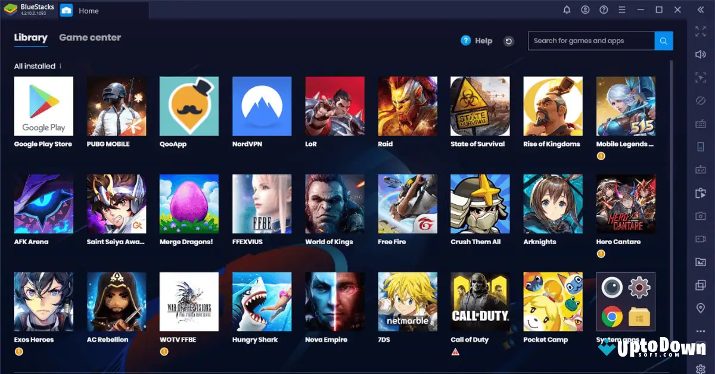Open game controls from the sidebar keyboard icon
Screen dimensions: 715x374
coord(701,124)
